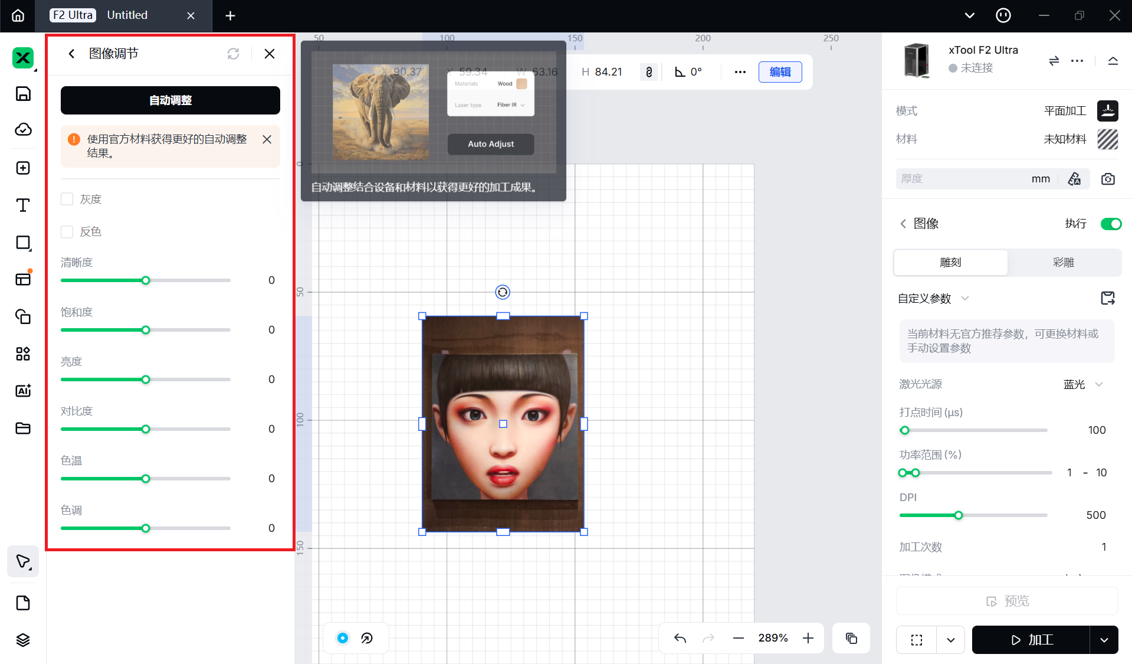Image resolution: width=1132 pixels, height=664 pixels.
Task: Click the camera icon beside thickness field
Action: pos(1108,179)
